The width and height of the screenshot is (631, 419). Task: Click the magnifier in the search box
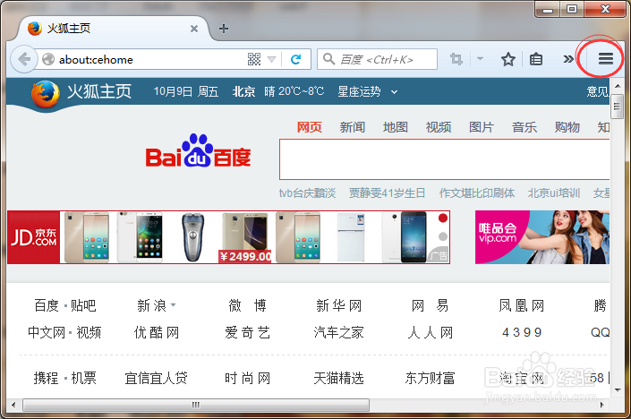(328, 59)
